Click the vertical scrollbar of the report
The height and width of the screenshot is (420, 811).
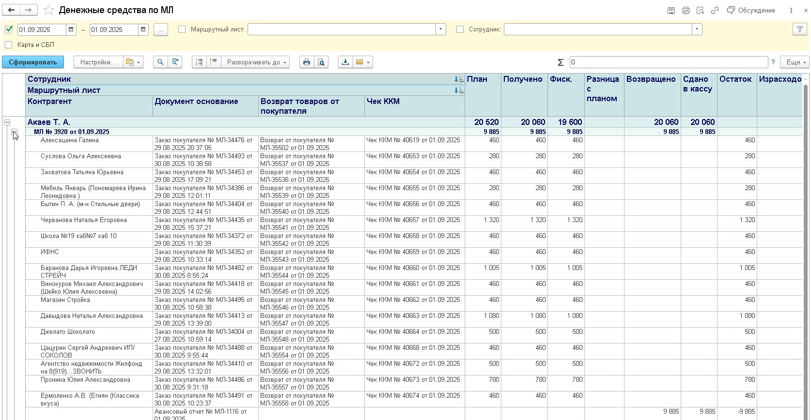[x=806, y=242]
